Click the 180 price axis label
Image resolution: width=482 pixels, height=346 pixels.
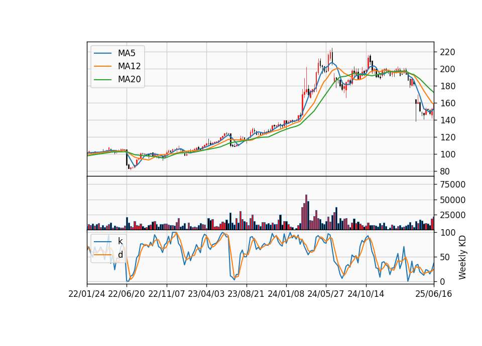click(x=447, y=86)
